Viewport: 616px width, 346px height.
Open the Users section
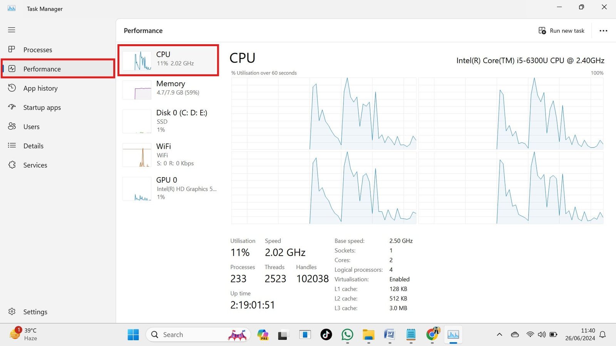(31, 126)
